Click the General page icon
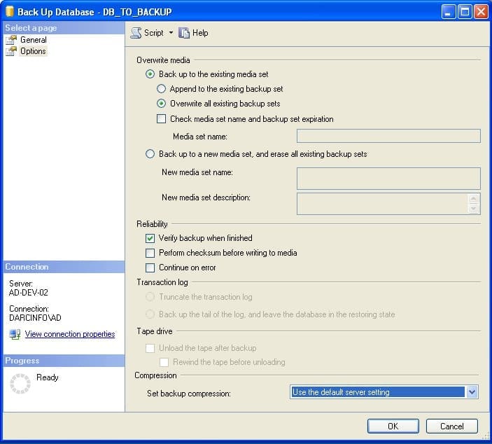 [x=11, y=40]
